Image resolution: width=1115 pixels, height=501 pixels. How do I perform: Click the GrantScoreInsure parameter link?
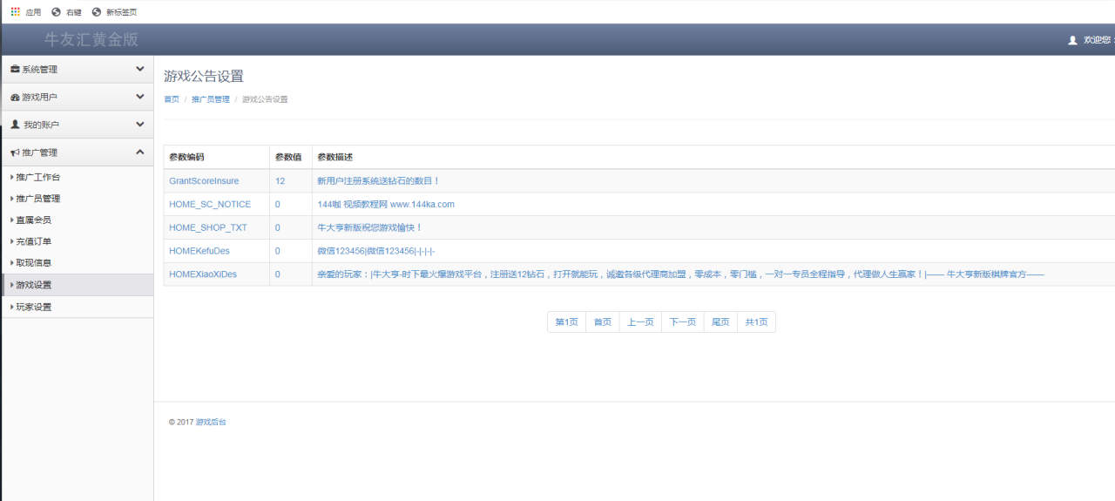(204, 181)
